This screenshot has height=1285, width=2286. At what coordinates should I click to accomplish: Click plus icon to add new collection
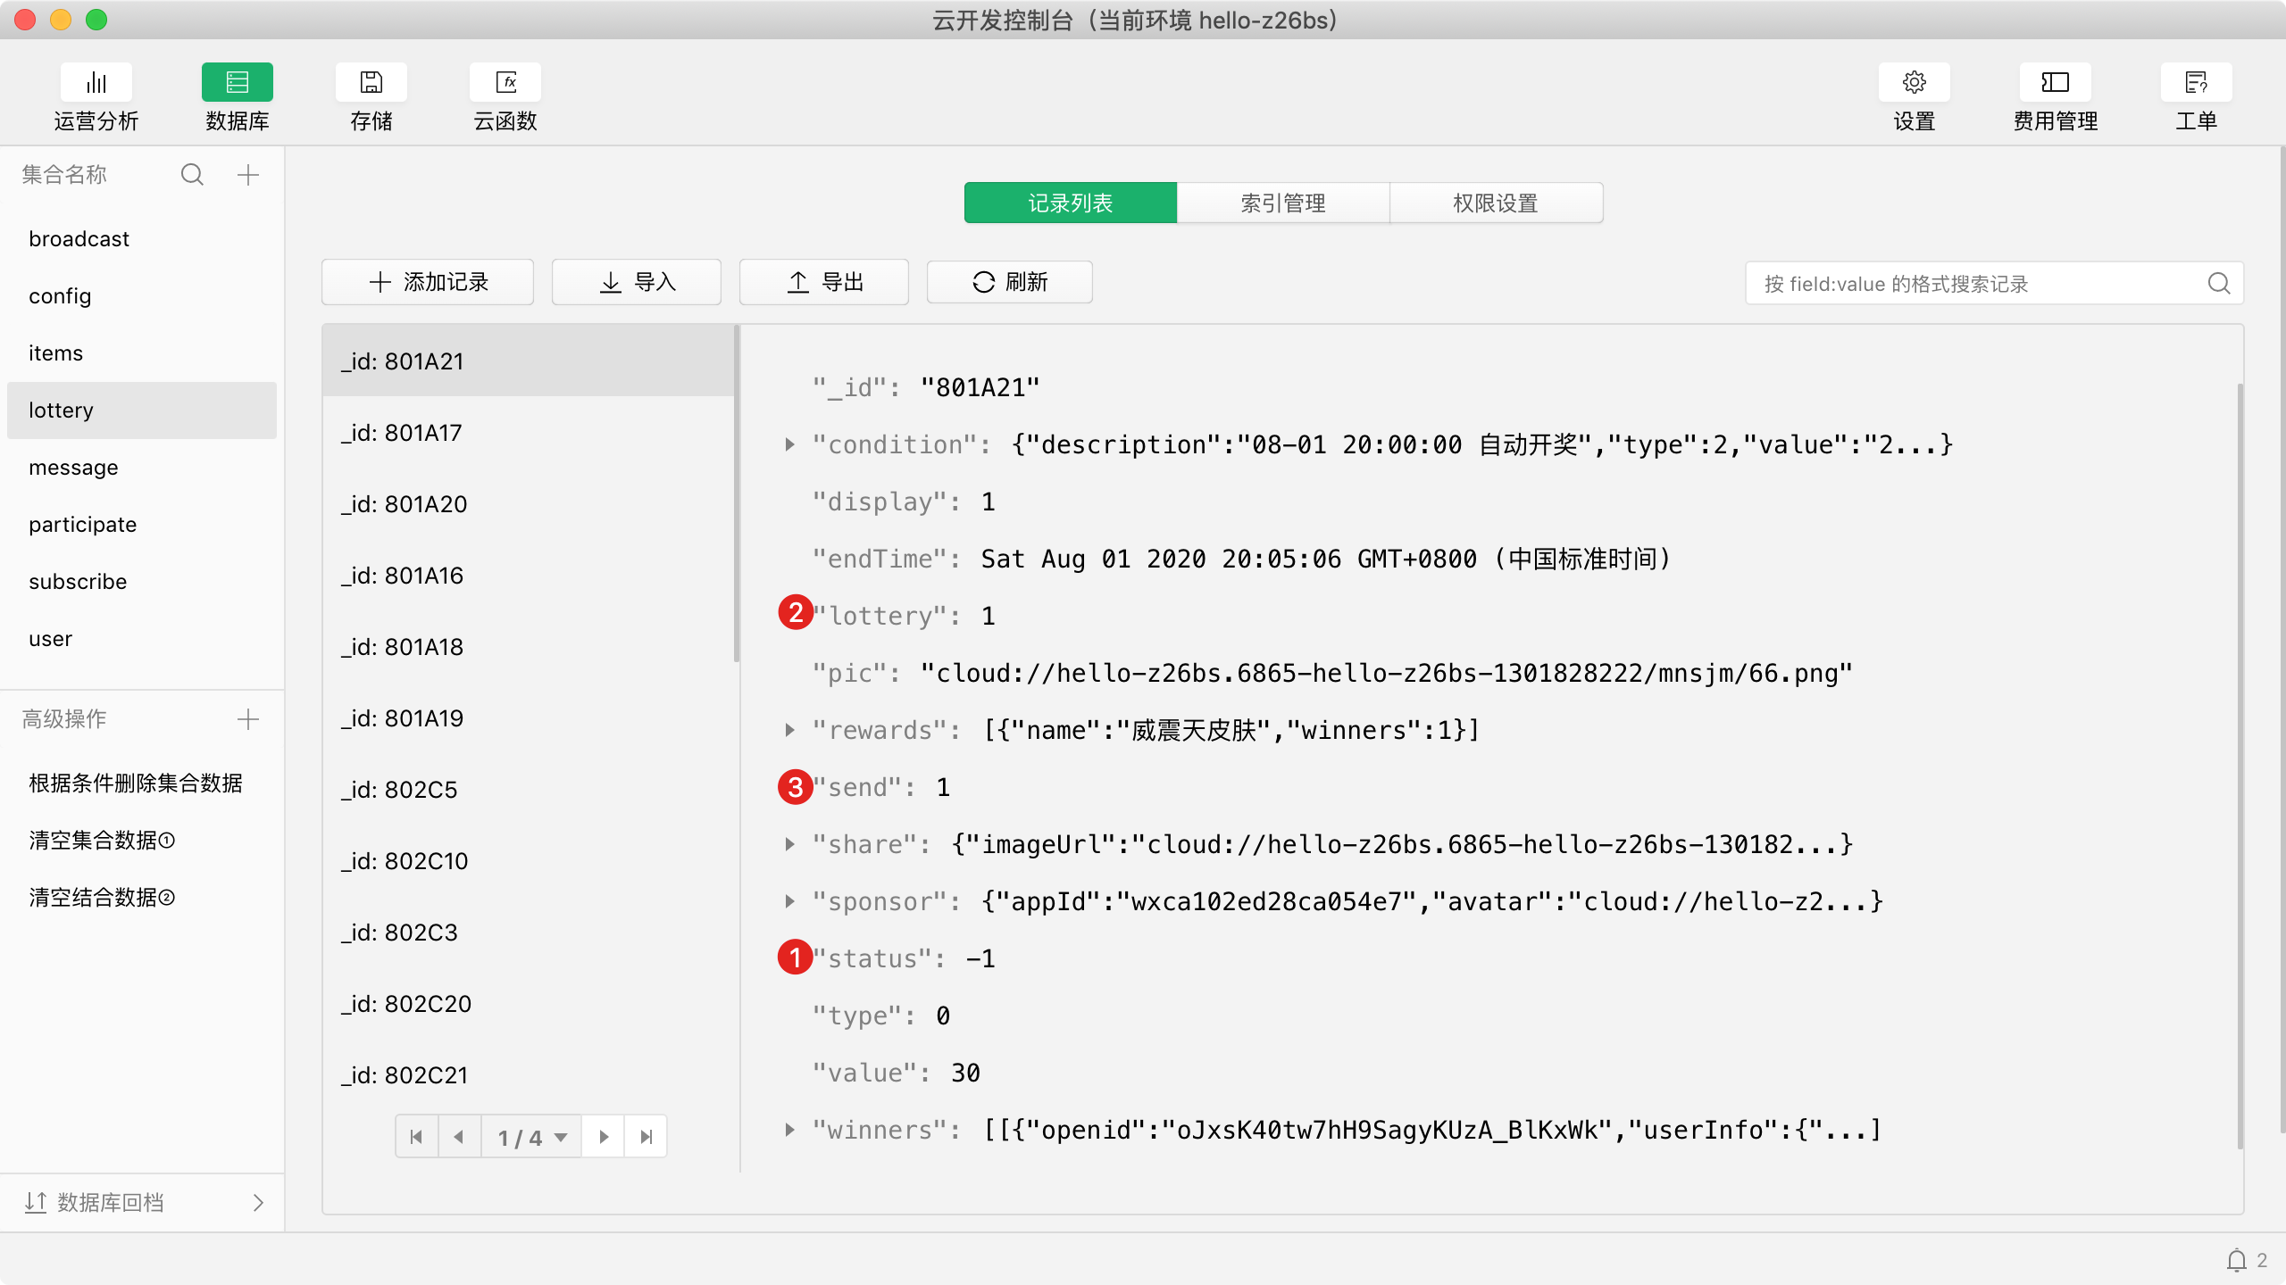point(248,175)
